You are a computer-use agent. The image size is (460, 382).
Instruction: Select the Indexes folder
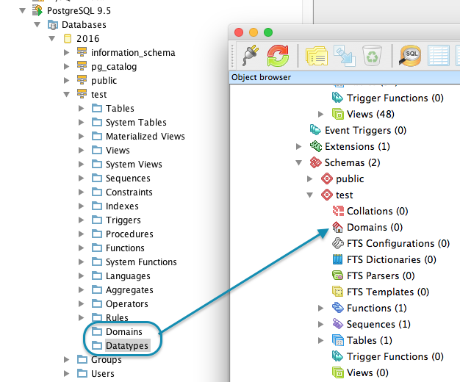click(x=122, y=206)
